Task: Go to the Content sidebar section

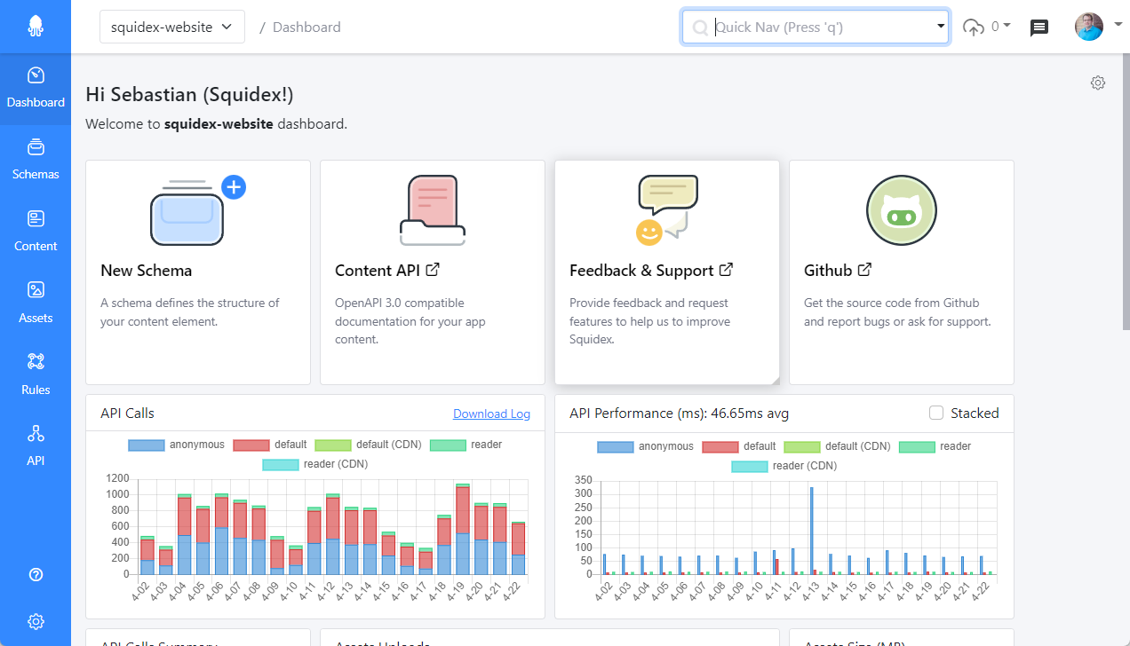Action: click(36, 231)
